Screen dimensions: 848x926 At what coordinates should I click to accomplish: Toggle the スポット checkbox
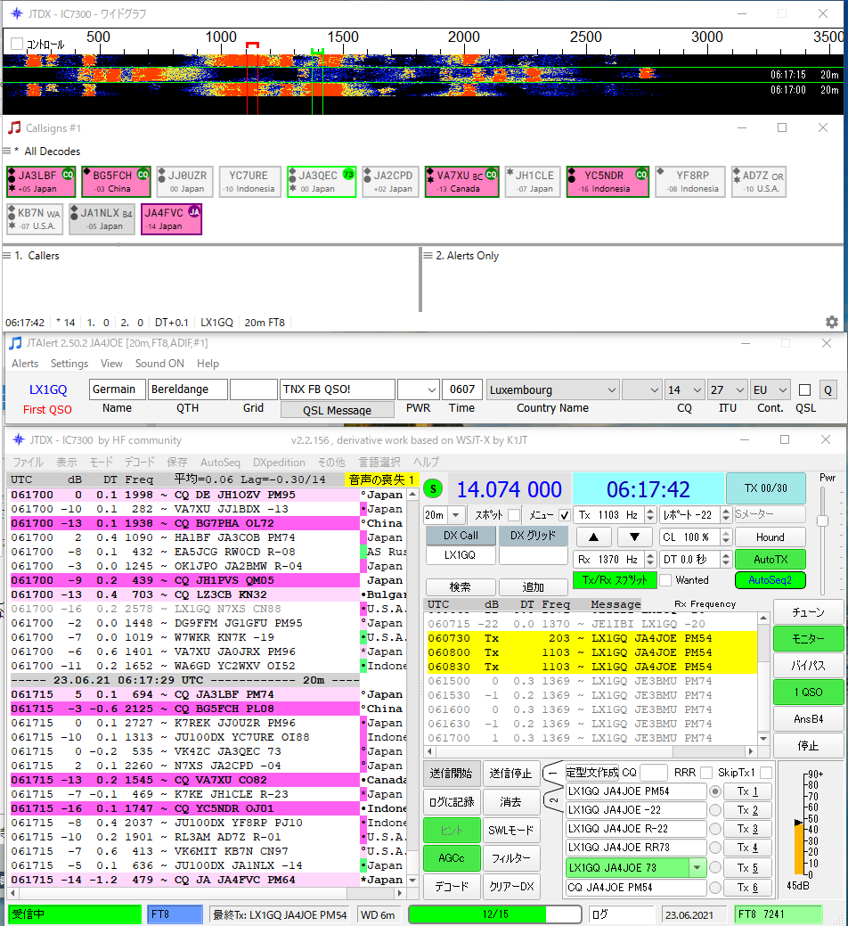coord(514,515)
